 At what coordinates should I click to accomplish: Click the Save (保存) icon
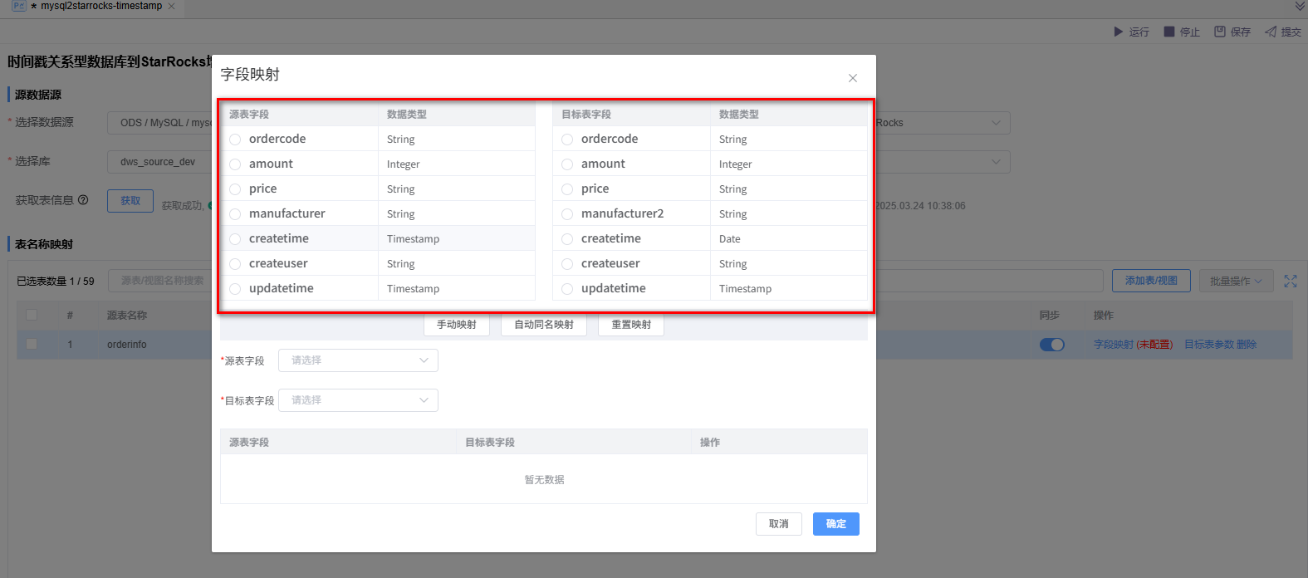(1220, 32)
